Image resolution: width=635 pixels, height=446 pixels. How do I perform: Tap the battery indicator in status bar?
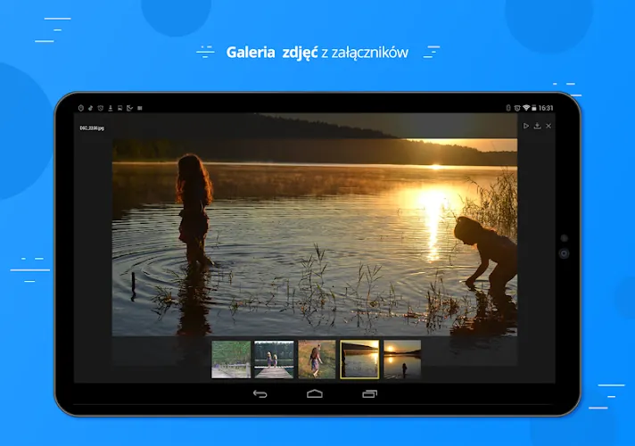click(533, 108)
